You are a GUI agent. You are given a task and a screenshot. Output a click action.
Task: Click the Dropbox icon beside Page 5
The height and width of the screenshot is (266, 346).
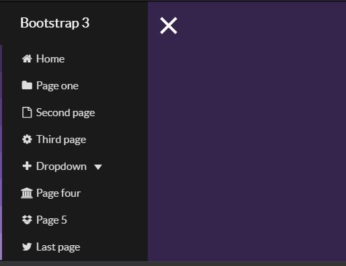coord(27,220)
